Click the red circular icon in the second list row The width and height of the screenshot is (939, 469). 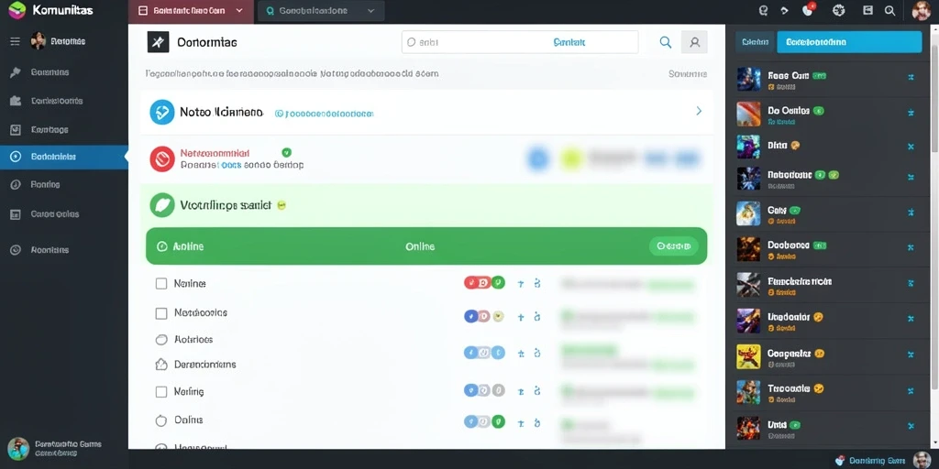pyautogui.click(x=161, y=159)
